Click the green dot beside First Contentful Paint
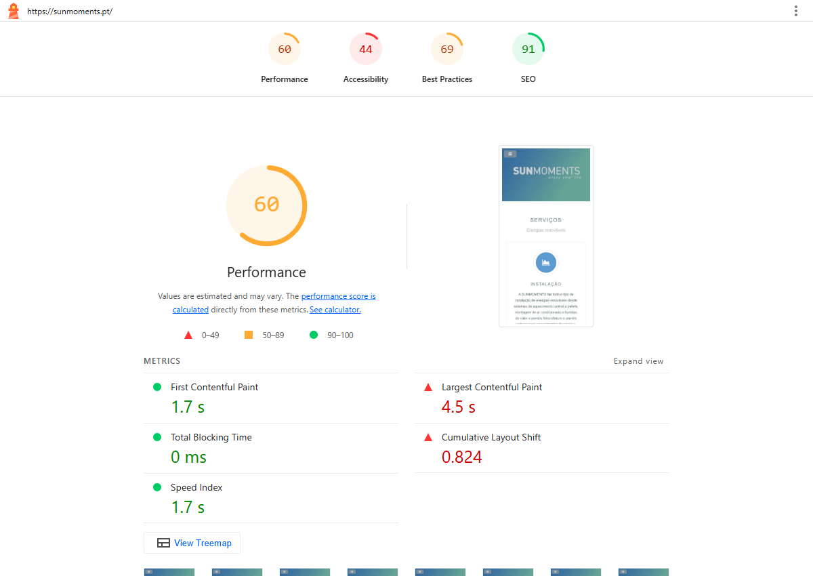Screen dimensions: 813x576 [x=157, y=387]
